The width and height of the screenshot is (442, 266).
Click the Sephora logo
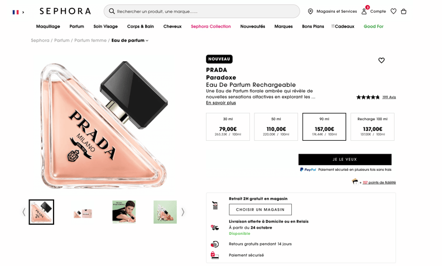(x=65, y=11)
